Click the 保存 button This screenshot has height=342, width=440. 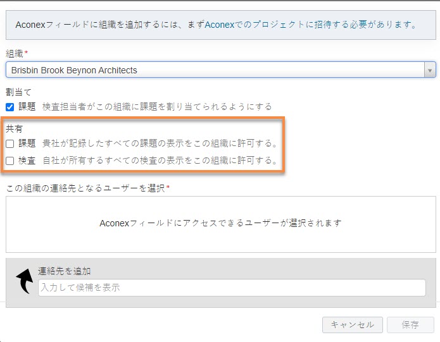pyautogui.click(x=410, y=325)
